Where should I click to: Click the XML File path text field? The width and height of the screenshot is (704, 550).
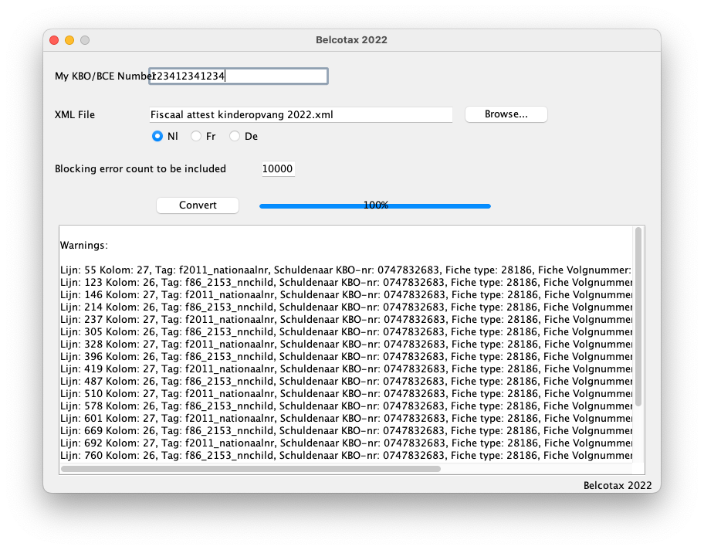pyautogui.click(x=300, y=114)
